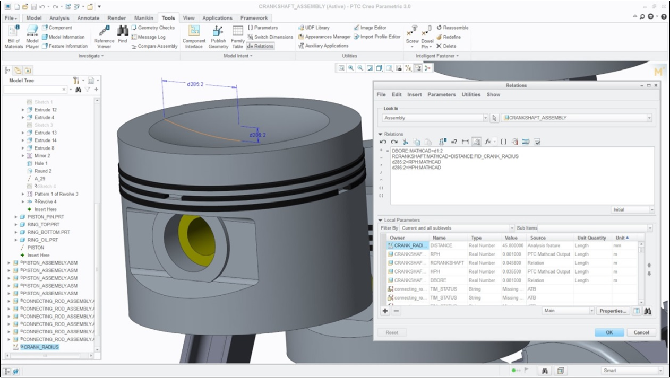Open Publish Geometry tool
Screen dimensions: 670x378
coord(218,37)
